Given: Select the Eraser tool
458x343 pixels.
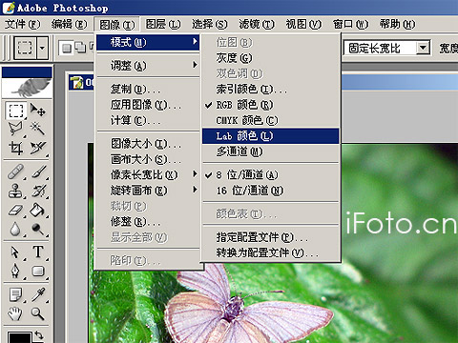Looking at the screenshot, I should [16, 210].
